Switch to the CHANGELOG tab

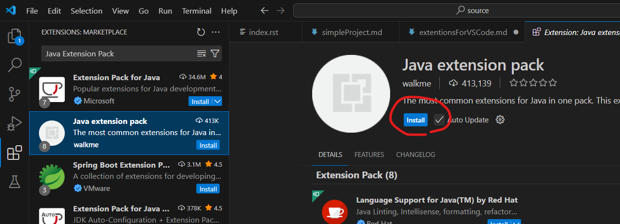click(415, 155)
